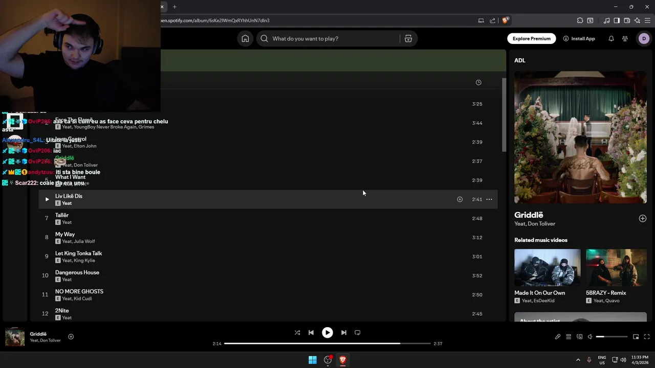Add Liv Likë Dis to Liked Songs
Screen dimensions: 655x368
[460, 199]
